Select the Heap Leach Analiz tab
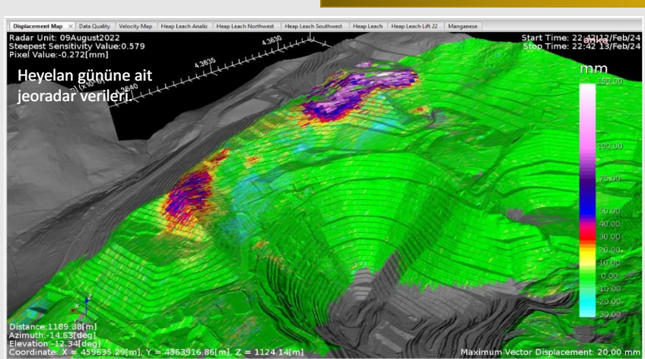This screenshot has height=359, width=645. pos(185,27)
